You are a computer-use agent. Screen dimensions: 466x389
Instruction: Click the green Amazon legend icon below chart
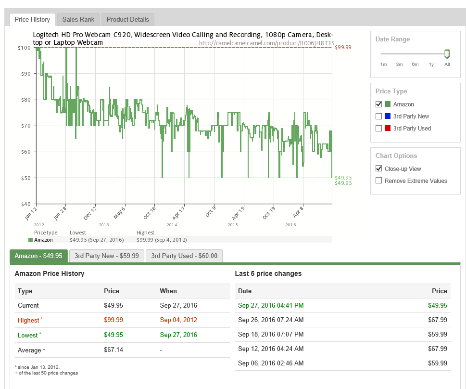click(31, 240)
